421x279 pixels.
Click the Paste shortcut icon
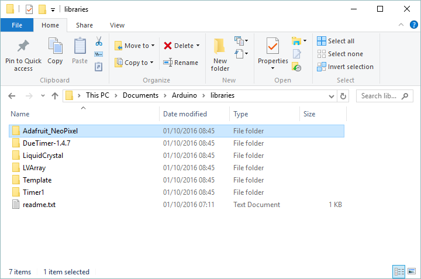point(99,67)
